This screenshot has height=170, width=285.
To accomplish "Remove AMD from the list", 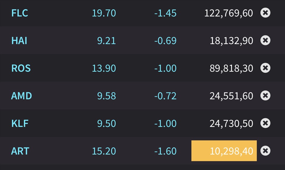I will [265, 95].
